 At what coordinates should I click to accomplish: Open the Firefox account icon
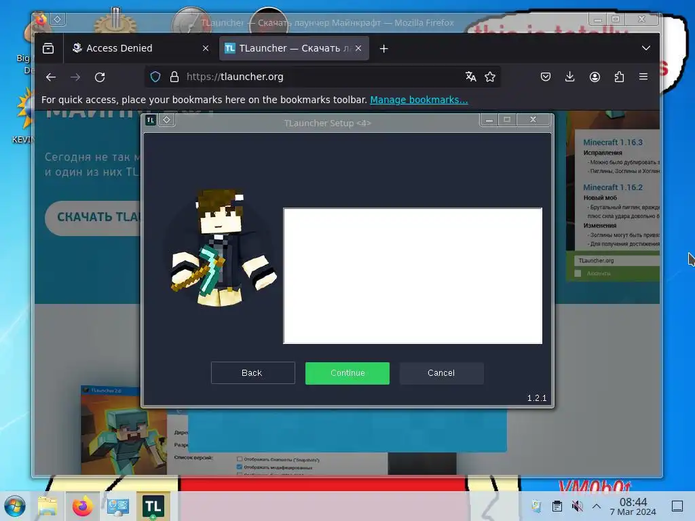tap(595, 77)
